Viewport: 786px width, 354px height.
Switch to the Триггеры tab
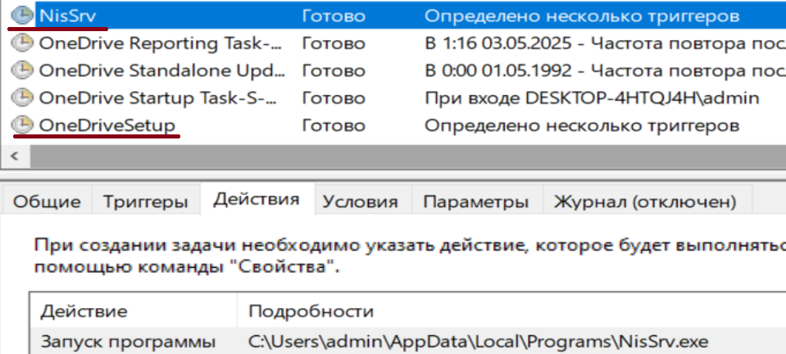tap(145, 202)
